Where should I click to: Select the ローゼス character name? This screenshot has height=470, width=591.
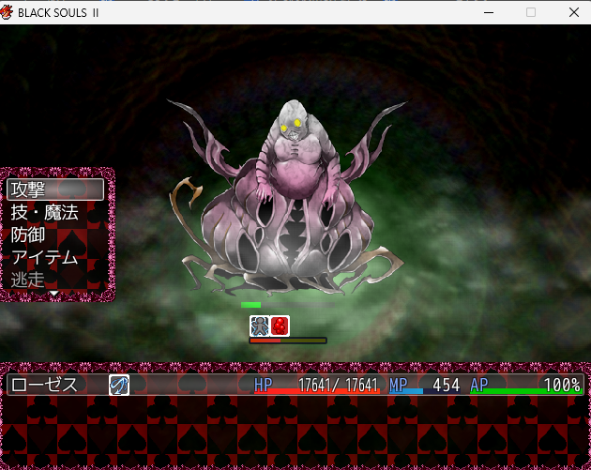coord(43,385)
